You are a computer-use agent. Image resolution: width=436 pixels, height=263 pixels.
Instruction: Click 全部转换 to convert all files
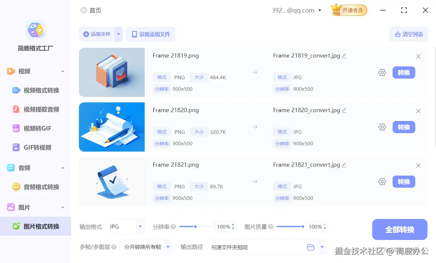pyautogui.click(x=400, y=229)
